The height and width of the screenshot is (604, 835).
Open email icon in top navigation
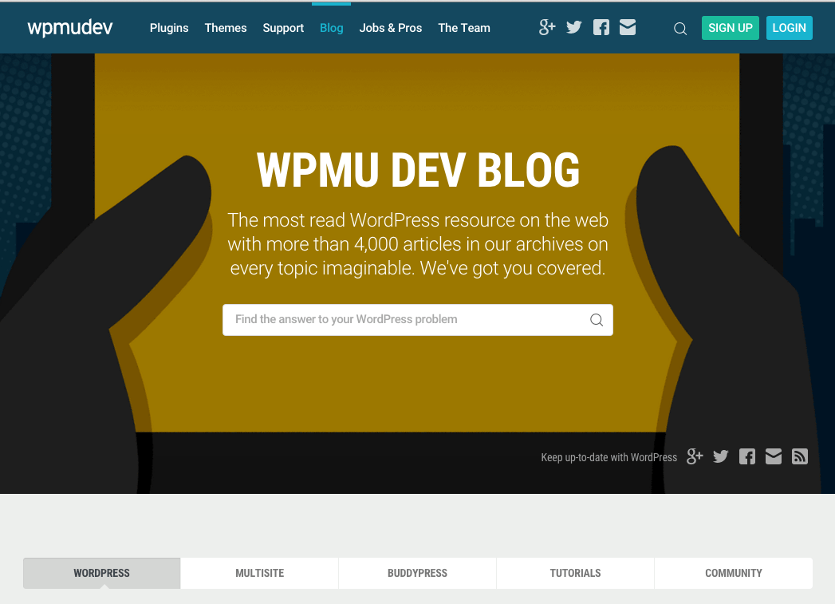pyautogui.click(x=628, y=27)
